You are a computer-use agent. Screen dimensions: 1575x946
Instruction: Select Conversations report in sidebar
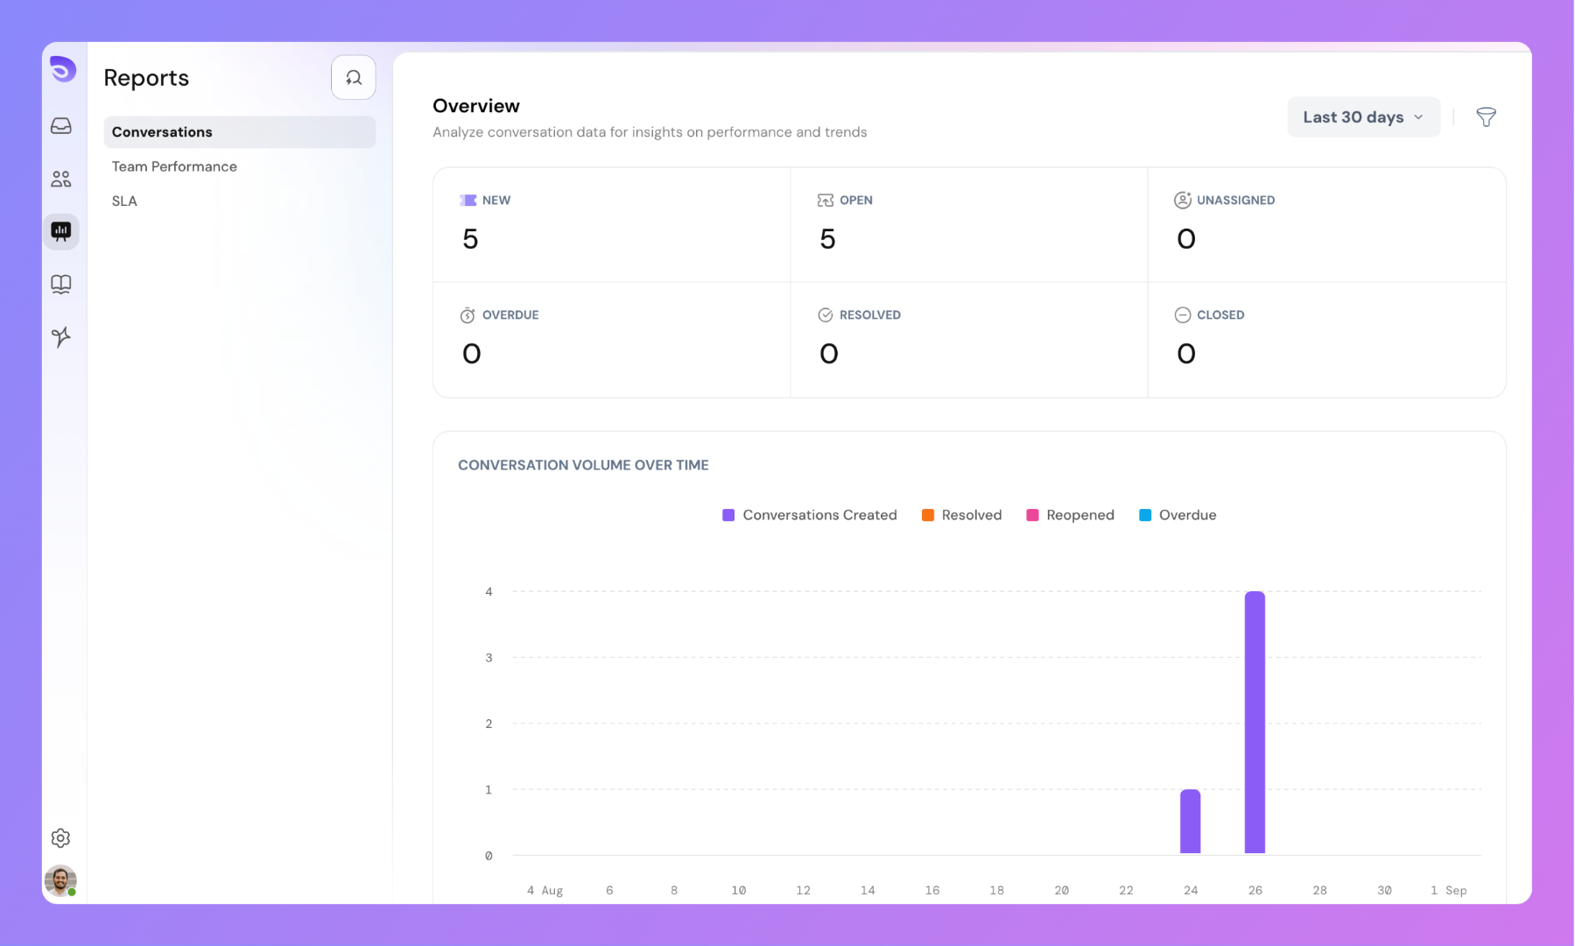[x=239, y=132]
